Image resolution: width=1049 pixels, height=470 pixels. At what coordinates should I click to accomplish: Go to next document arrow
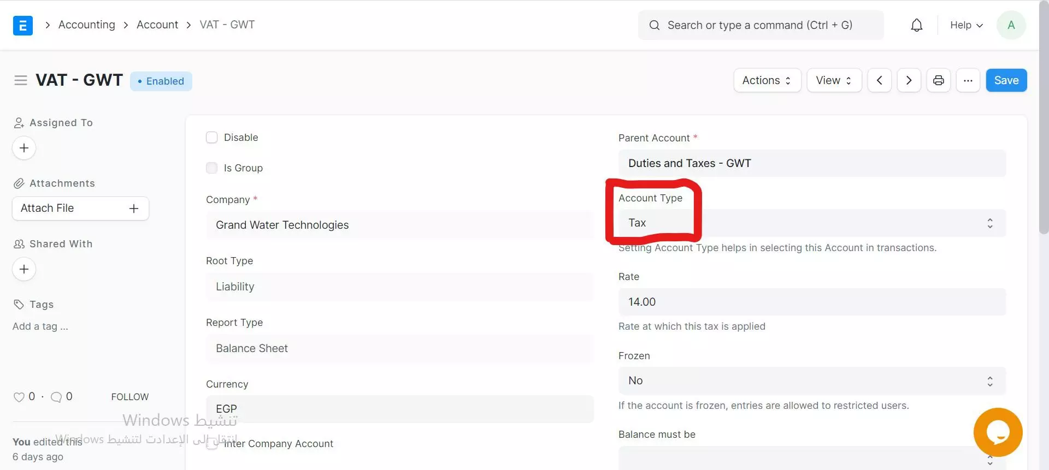pyautogui.click(x=909, y=80)
